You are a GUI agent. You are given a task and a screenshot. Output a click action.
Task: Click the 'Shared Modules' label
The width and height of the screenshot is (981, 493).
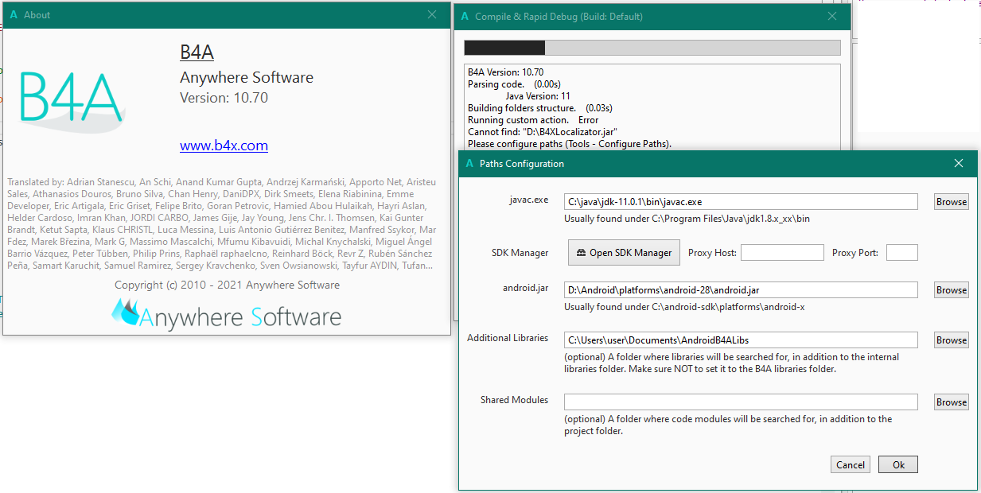[514, 400]
